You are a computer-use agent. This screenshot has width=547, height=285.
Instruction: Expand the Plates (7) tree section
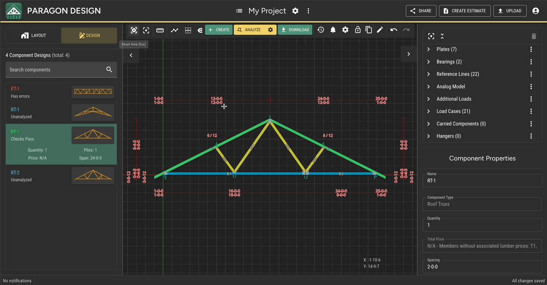click(x=429, y=49)
